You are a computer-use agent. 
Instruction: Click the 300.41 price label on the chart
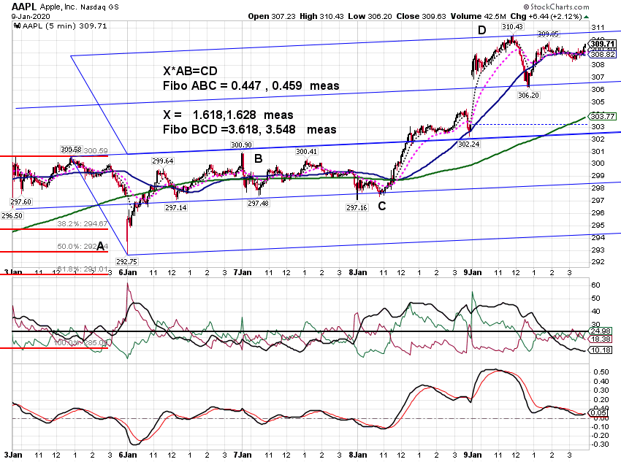(306, 152)
